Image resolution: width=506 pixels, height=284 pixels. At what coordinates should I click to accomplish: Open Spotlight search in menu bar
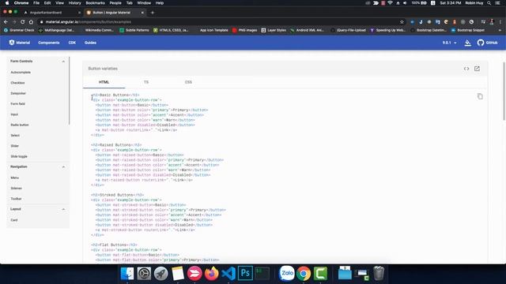tap(489, 3)
